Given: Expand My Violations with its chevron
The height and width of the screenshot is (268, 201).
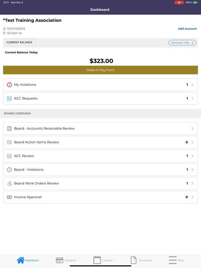Looking at the screenshot, I should [x=193, y=84].
